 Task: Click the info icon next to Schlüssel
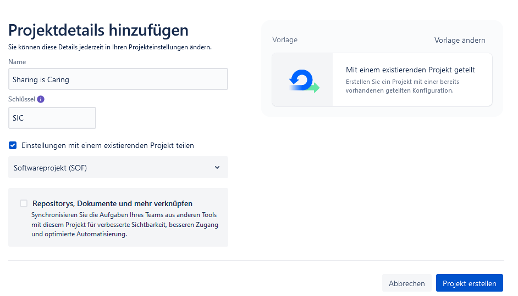point(41,99)
